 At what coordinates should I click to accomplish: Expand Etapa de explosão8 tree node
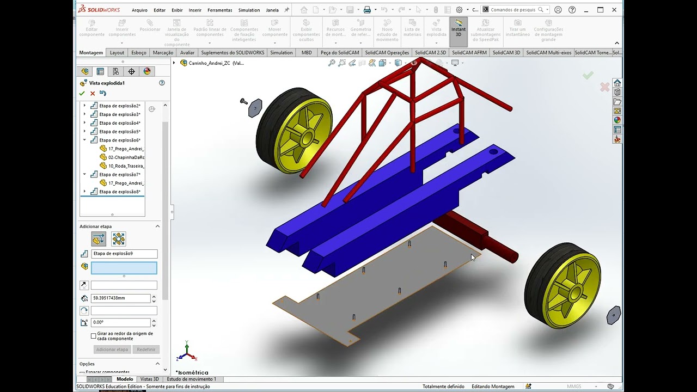coord(84,192)
